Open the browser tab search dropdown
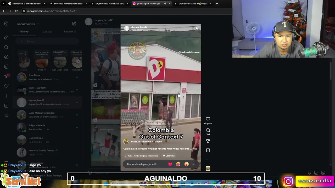The width and height of the screenshot is (335, 188). point(3,4)
